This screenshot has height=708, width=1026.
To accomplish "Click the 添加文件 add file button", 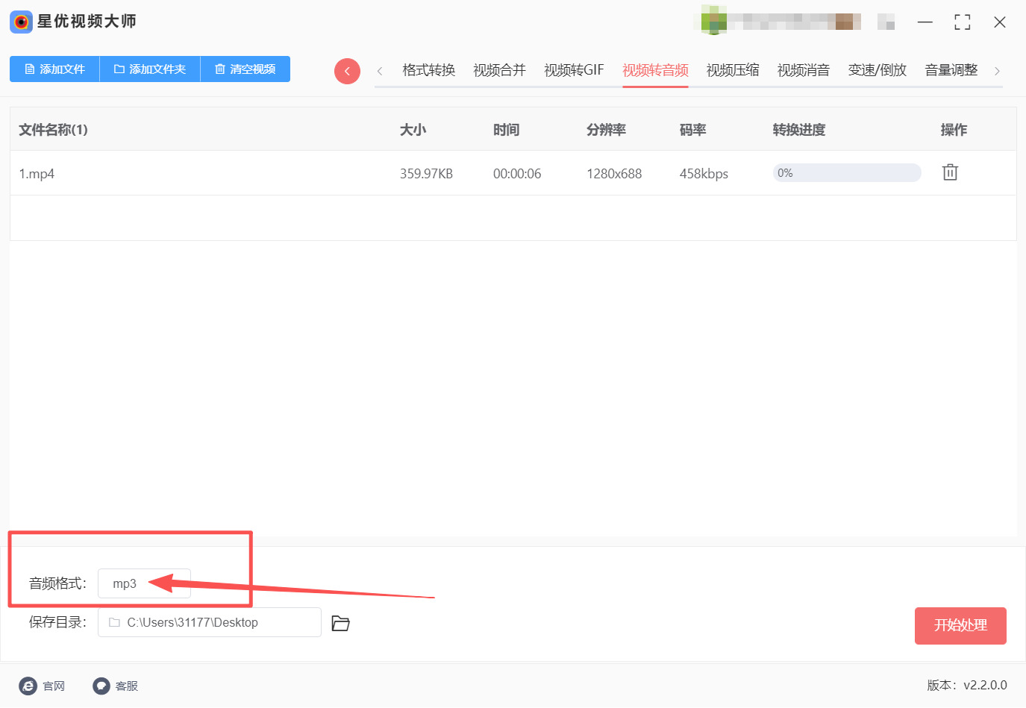I will point(54,69).
